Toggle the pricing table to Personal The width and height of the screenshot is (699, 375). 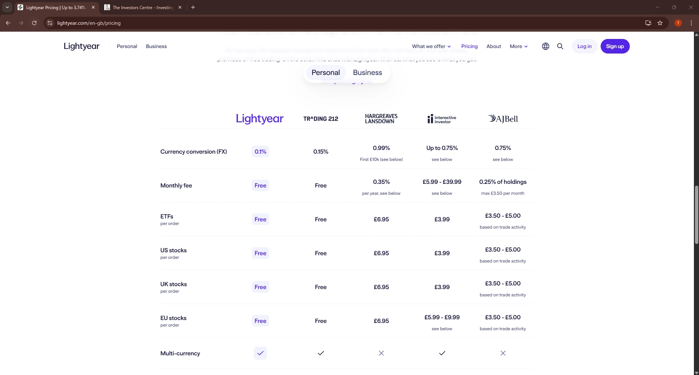tap(326, 72)
